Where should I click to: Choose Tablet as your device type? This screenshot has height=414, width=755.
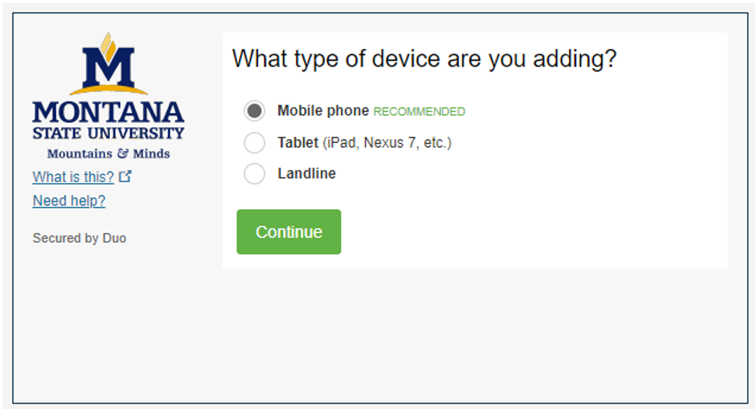254,142
